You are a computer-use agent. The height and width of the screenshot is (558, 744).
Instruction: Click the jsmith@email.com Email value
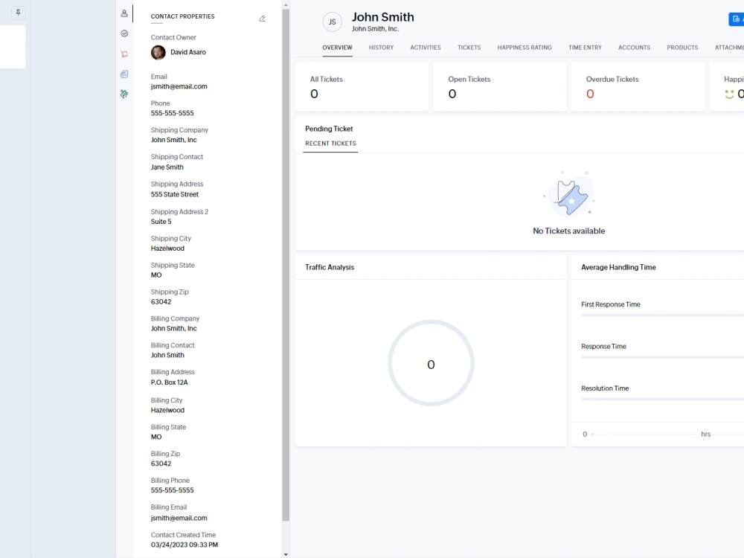coord(179,86)
